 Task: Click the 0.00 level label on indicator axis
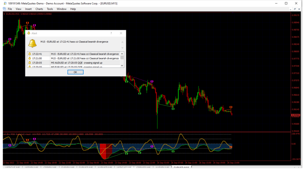[294, 144]
